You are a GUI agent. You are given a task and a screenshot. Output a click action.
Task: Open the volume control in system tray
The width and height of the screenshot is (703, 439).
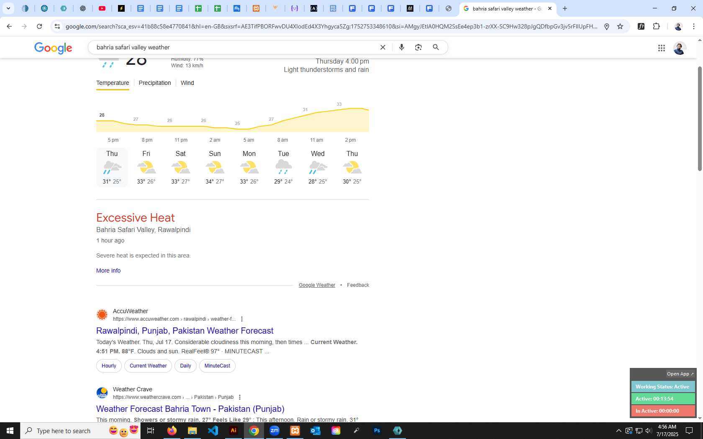point(649,431)
